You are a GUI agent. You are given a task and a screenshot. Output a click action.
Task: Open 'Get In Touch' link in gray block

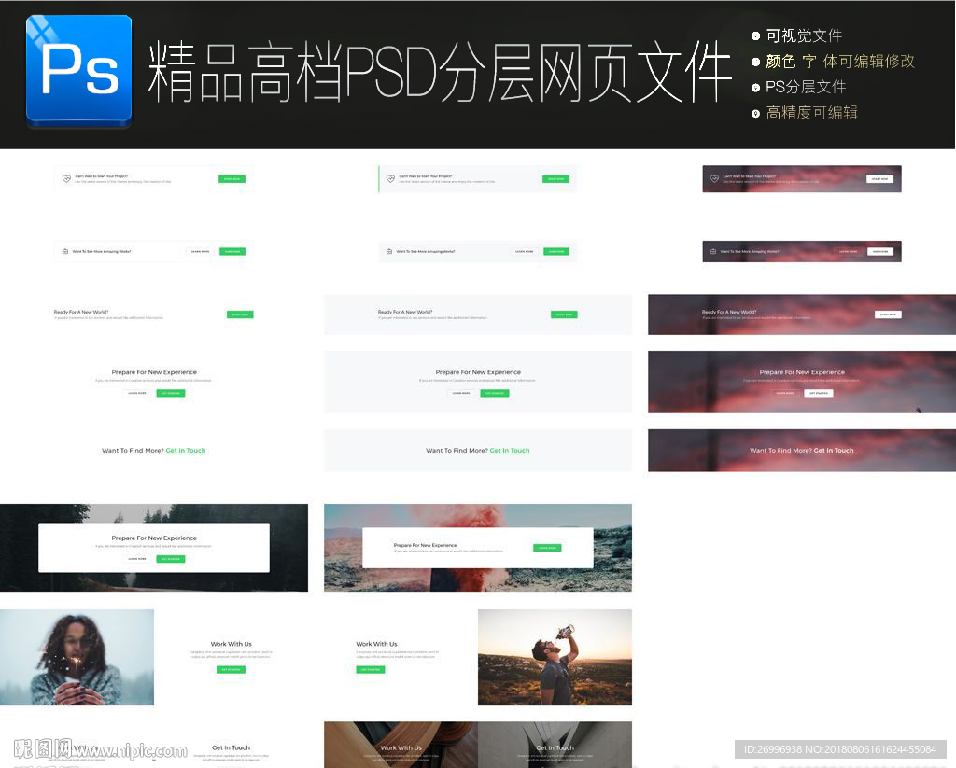pyautogui.click(x=510, y=451)
